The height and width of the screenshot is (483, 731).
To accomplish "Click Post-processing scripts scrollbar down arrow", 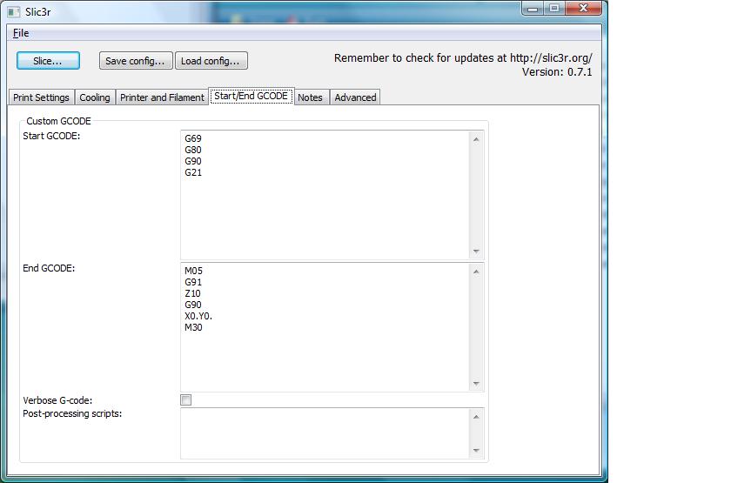I will click(476, 451).
